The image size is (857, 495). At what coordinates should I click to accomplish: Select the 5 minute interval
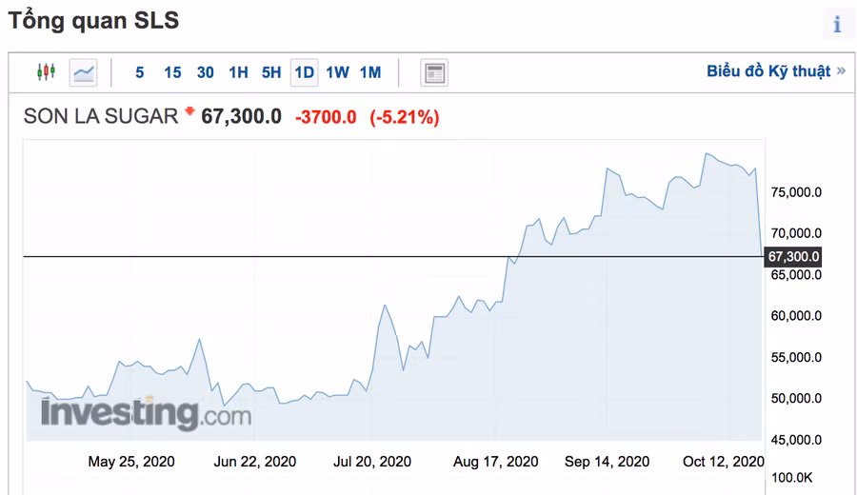click(140, 72)
